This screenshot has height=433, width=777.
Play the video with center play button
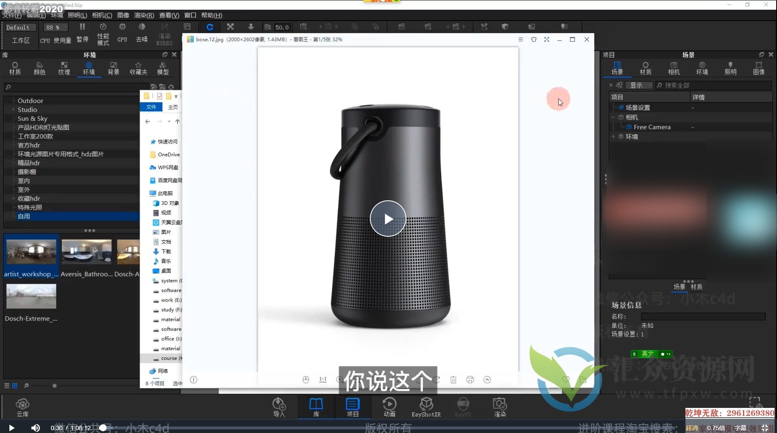[x=388, y=219]
